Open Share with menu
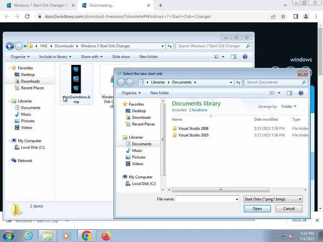Image resolution: width=323 pixels, height=242 pixels. (x=92, y=57)
